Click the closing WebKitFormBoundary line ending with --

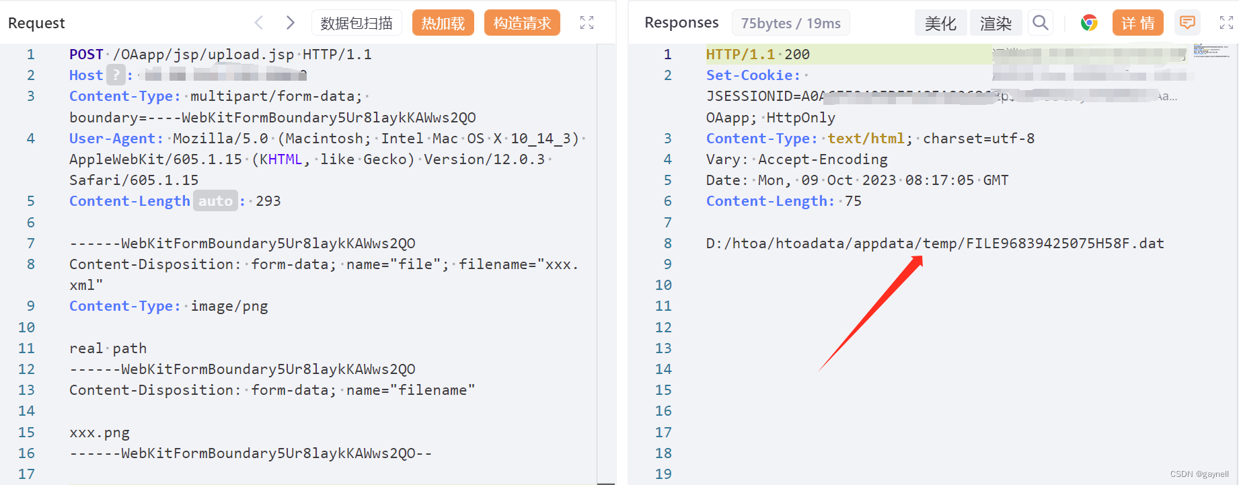click(x=251, y=453)
